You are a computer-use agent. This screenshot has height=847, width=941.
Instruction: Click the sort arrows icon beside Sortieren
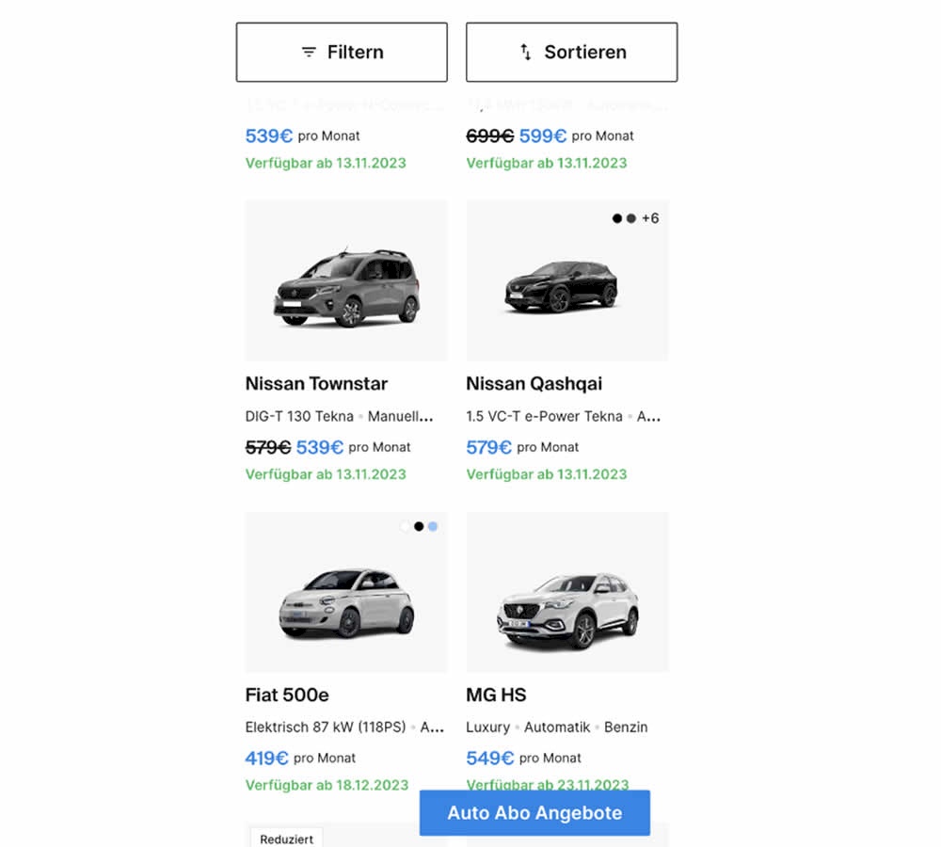point(526,53)
